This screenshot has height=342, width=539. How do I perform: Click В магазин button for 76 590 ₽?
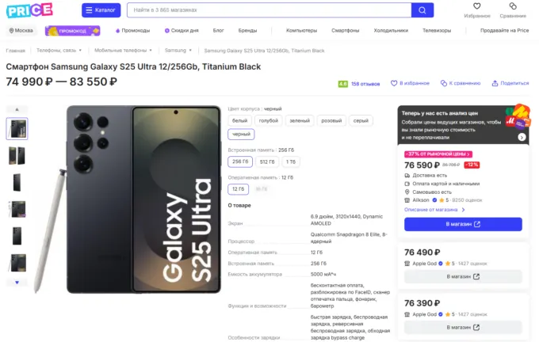pyautogui.click(x=463, y=224)
